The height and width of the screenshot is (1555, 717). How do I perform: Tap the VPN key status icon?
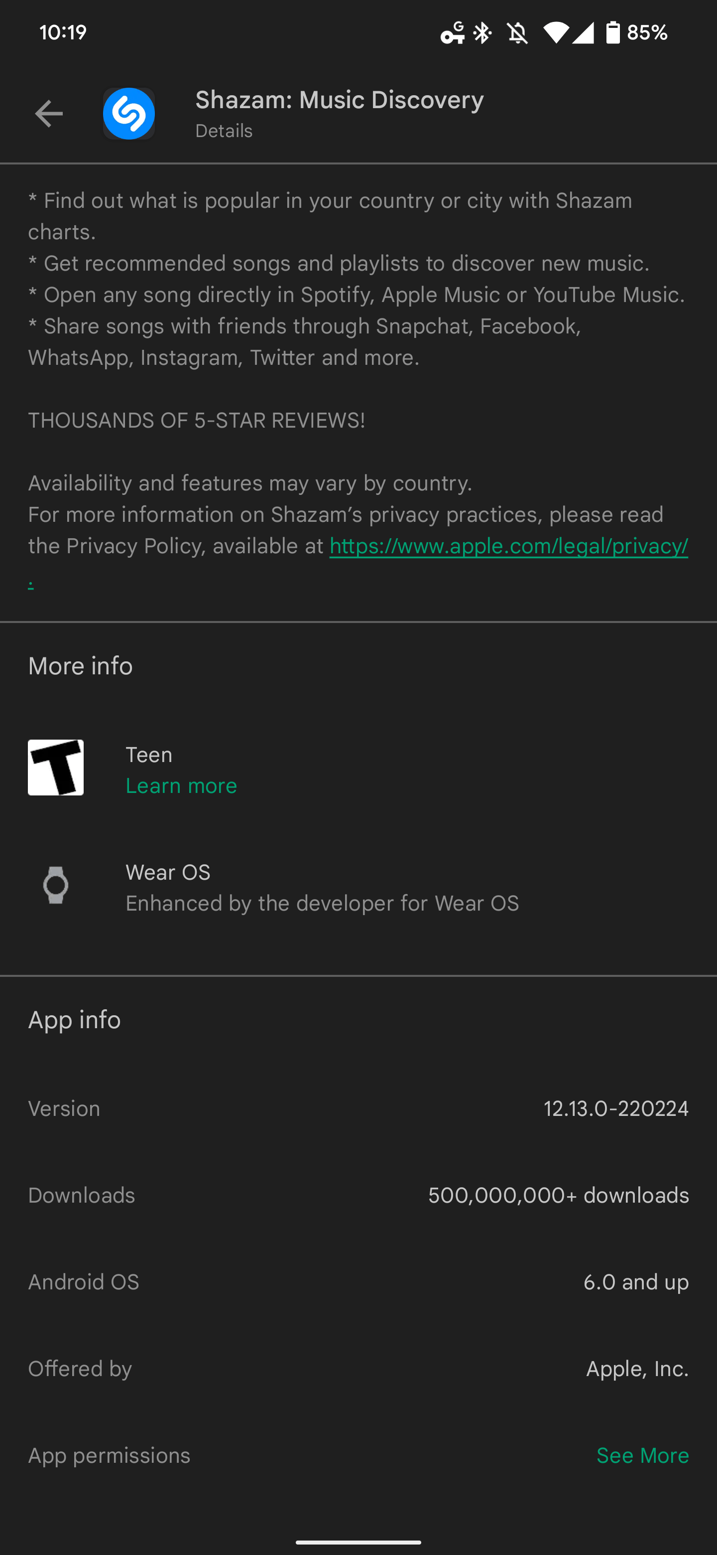452,32
